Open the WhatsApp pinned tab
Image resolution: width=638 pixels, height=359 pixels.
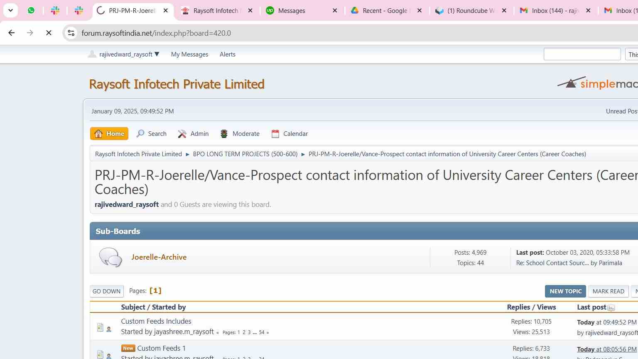(x=31, y=10)
